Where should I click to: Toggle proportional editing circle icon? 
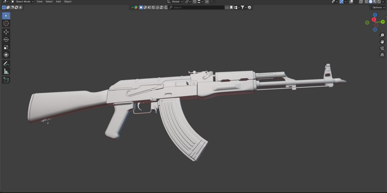[x=207, y=2]
